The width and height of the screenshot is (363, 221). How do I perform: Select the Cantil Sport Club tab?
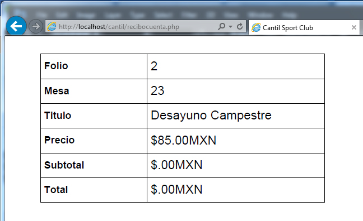click(304, 27)
